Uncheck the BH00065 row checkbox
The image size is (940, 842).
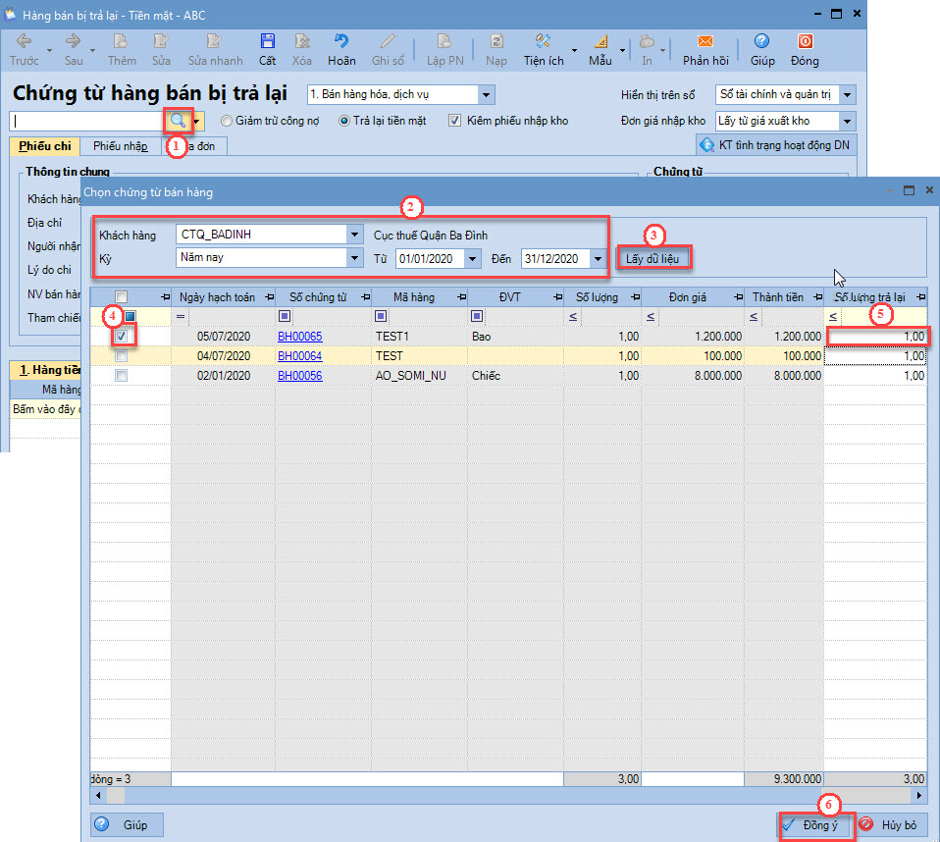(121, 337)
